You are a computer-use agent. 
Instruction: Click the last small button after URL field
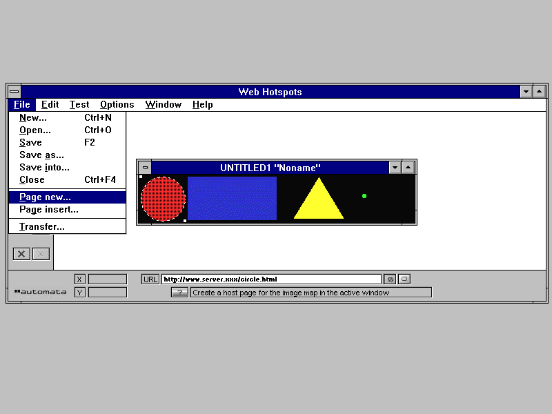404,279
